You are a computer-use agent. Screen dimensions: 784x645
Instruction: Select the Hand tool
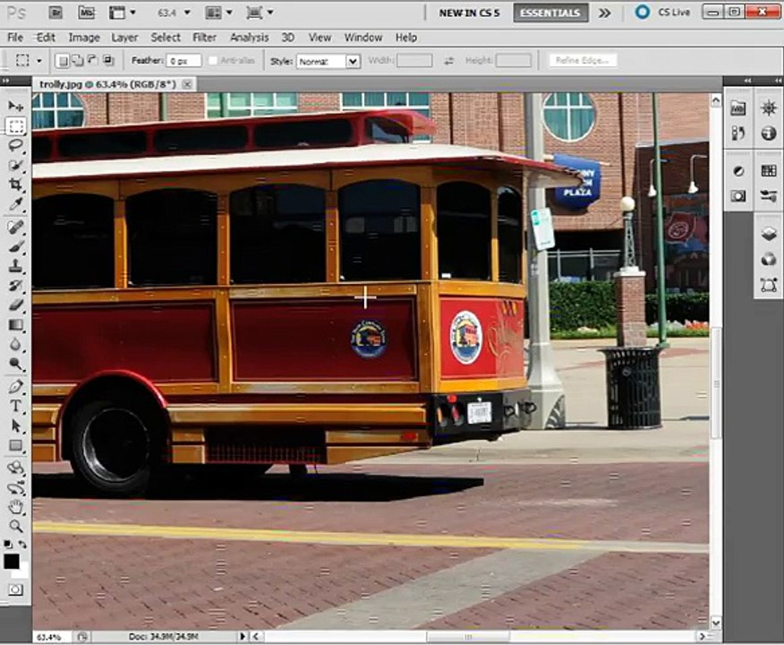(x=15, y=507)
